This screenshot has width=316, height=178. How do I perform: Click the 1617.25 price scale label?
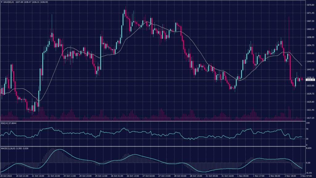coord(310,118)
